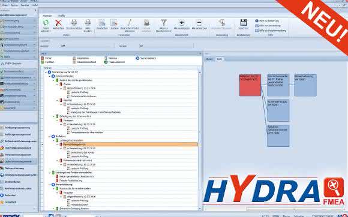Viewport: 348px width, 217px height.
Task: Collapse the root tree node at top
Action: point(46,73)
